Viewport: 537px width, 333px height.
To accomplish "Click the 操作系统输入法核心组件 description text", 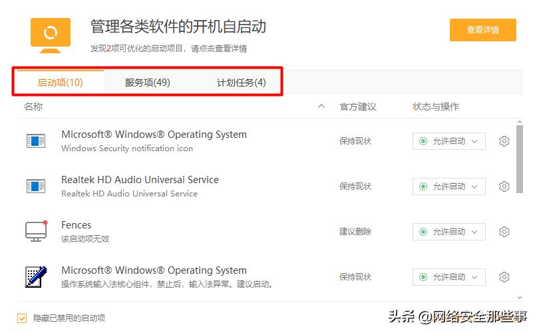I will point(167,284).
